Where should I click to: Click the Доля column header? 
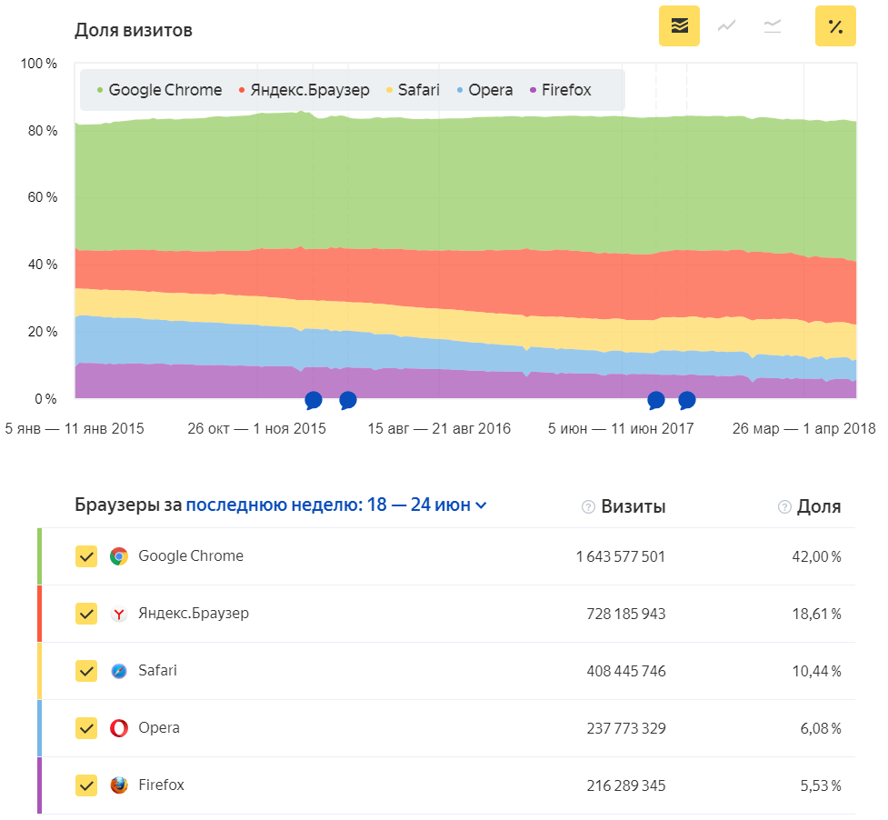(x=819, y=506)
